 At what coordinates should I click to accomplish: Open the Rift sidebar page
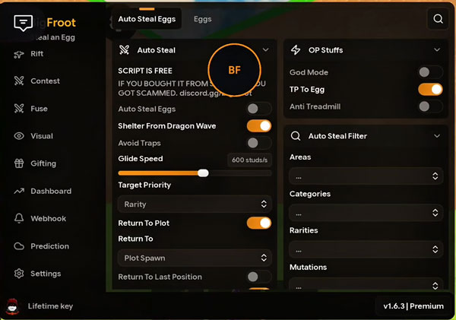click(x=37, y=54)
